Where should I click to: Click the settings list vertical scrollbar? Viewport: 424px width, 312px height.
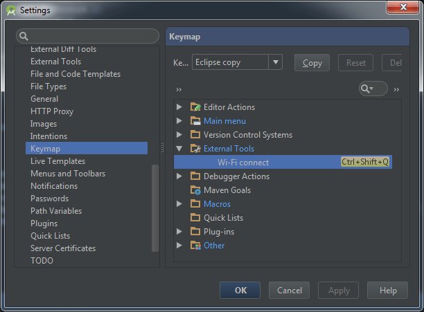click(155, 208)
